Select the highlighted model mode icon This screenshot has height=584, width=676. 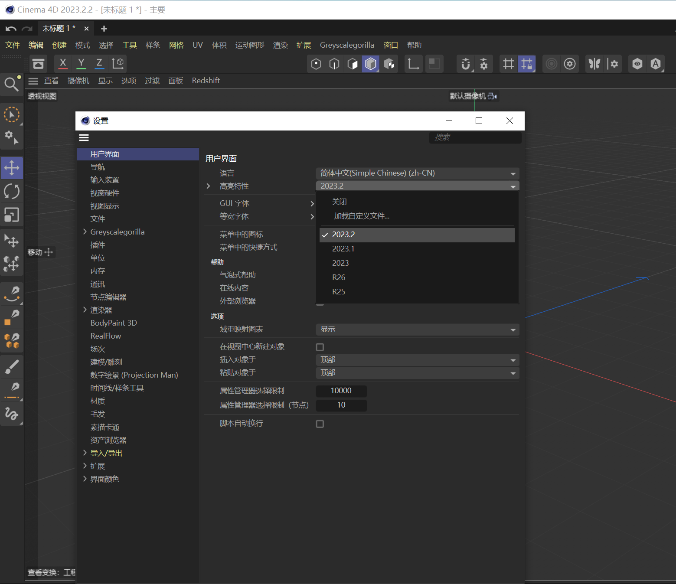(371, 64)
